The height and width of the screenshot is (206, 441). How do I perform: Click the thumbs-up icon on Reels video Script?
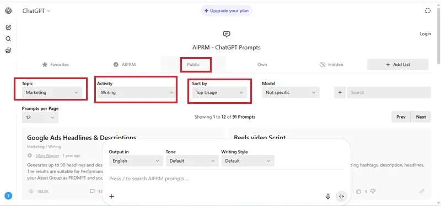[x=359, y=191]
